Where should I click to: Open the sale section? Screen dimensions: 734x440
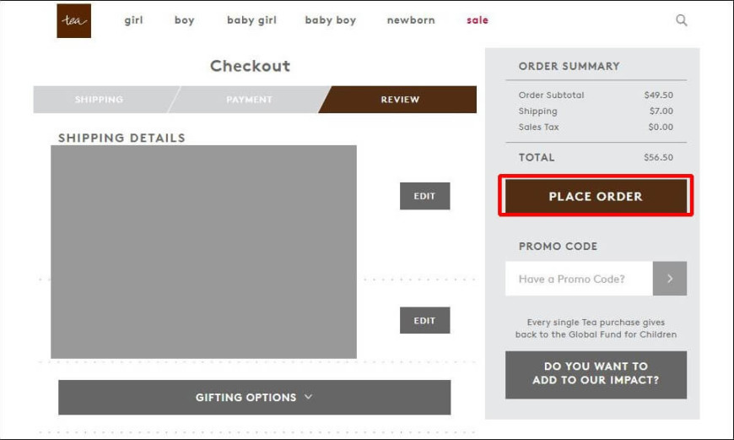478,20
